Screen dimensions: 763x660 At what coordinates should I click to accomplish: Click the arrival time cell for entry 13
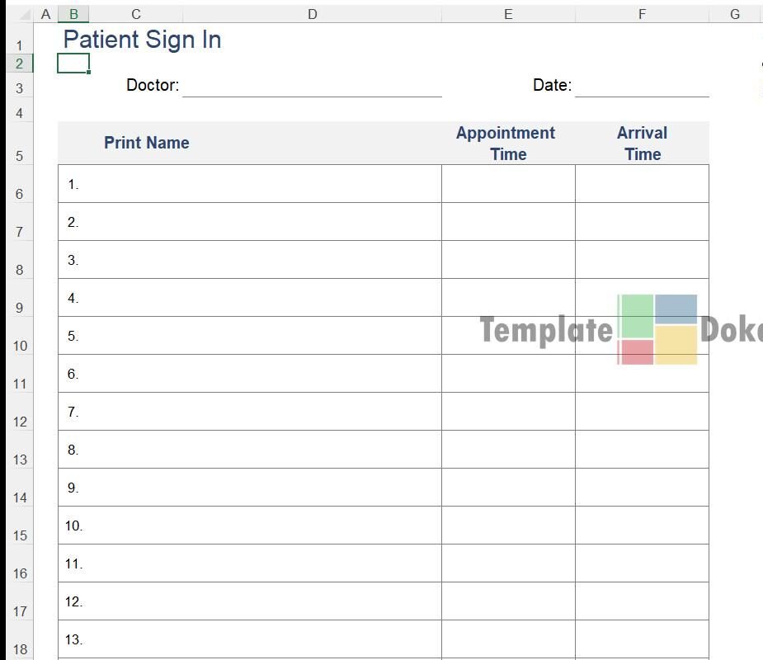click(642, 639)
